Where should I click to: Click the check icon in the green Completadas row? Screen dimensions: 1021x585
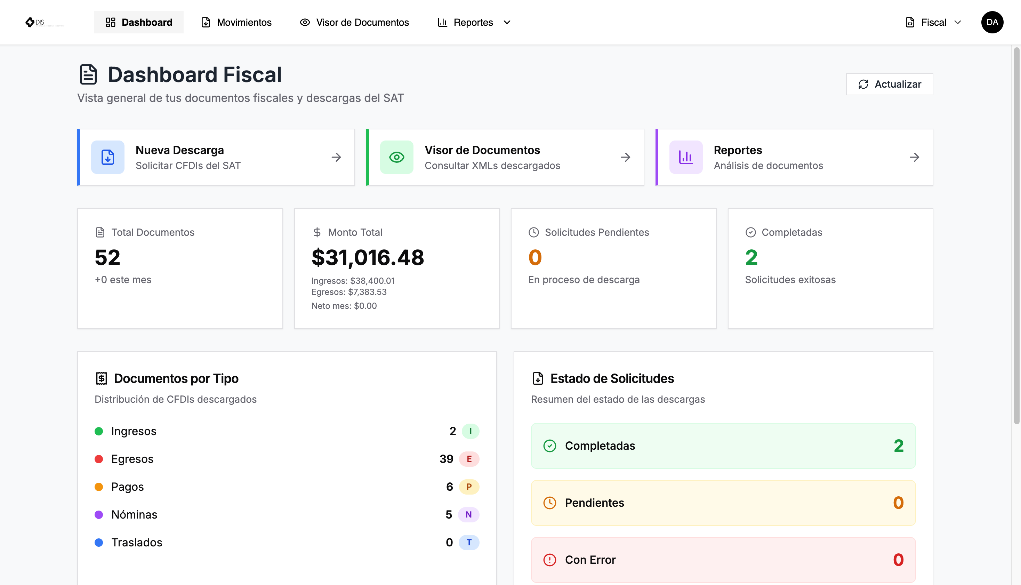click(x=550, y=446)
